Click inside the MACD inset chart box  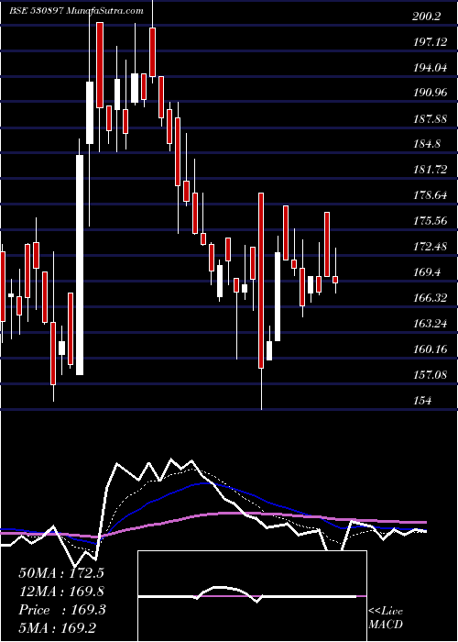tap(252, 596)
